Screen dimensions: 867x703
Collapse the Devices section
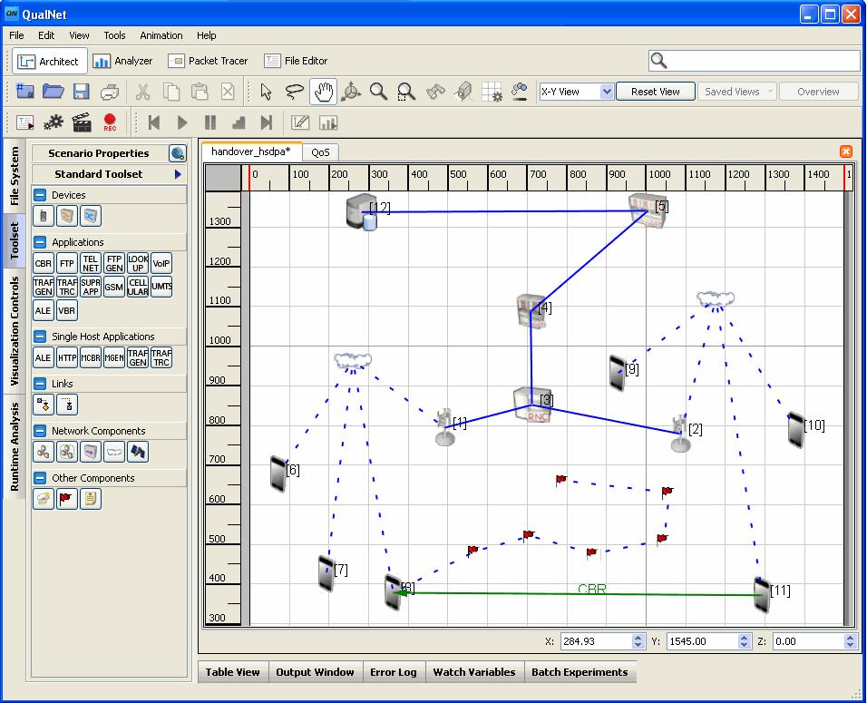click(40, 195)
